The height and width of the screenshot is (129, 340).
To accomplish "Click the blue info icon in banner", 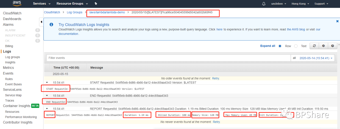I will pos(51,25).
